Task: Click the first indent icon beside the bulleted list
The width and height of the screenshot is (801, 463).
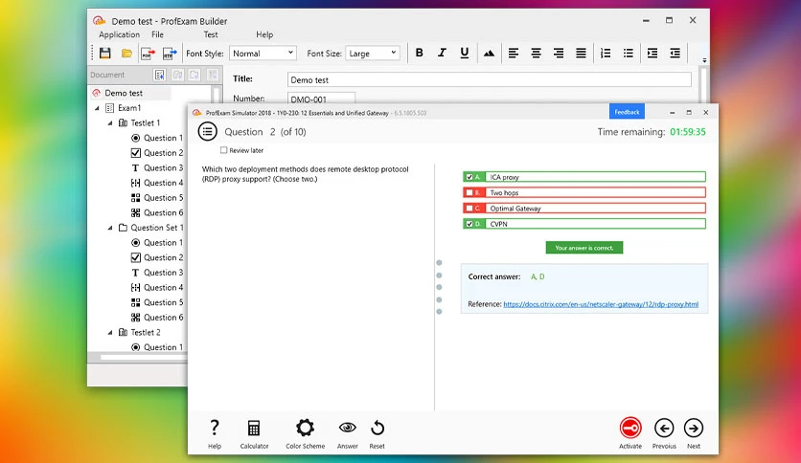Action: (652, 53)
